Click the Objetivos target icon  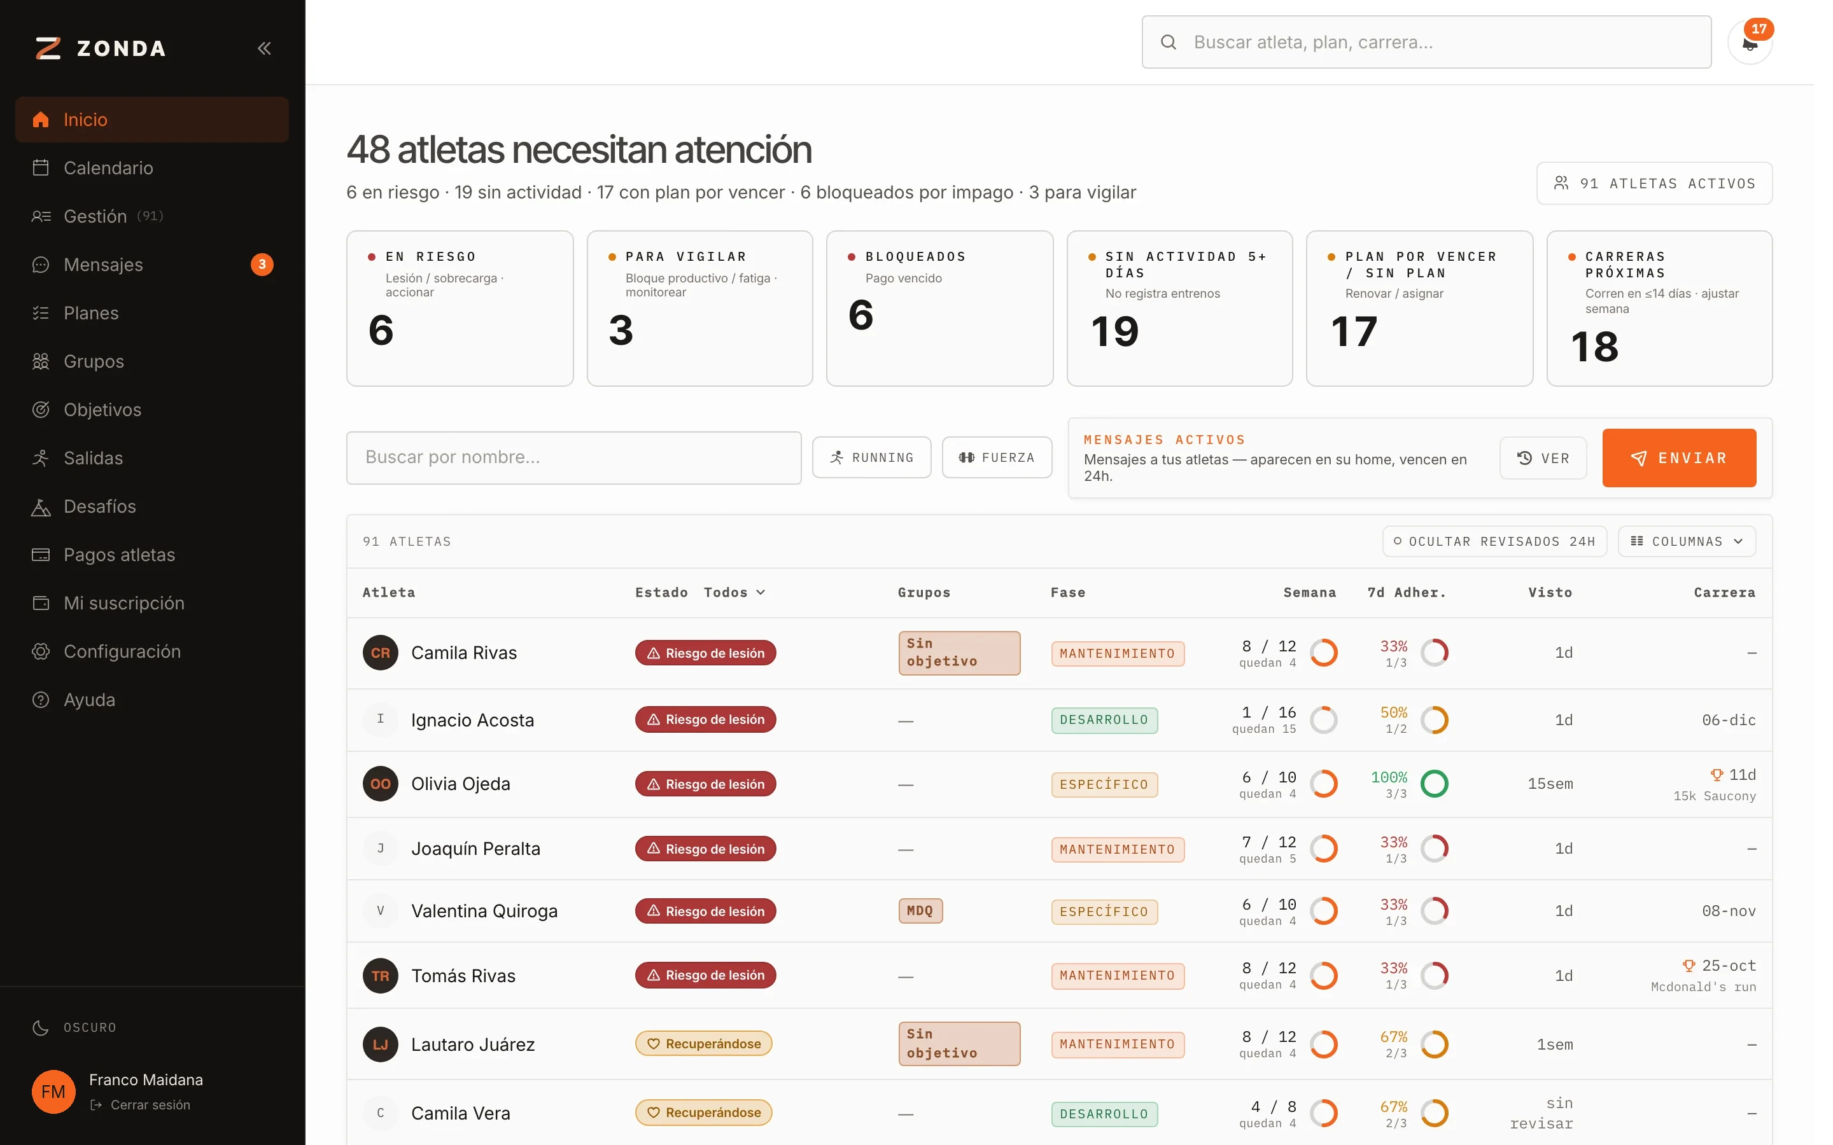click(41, 410)
